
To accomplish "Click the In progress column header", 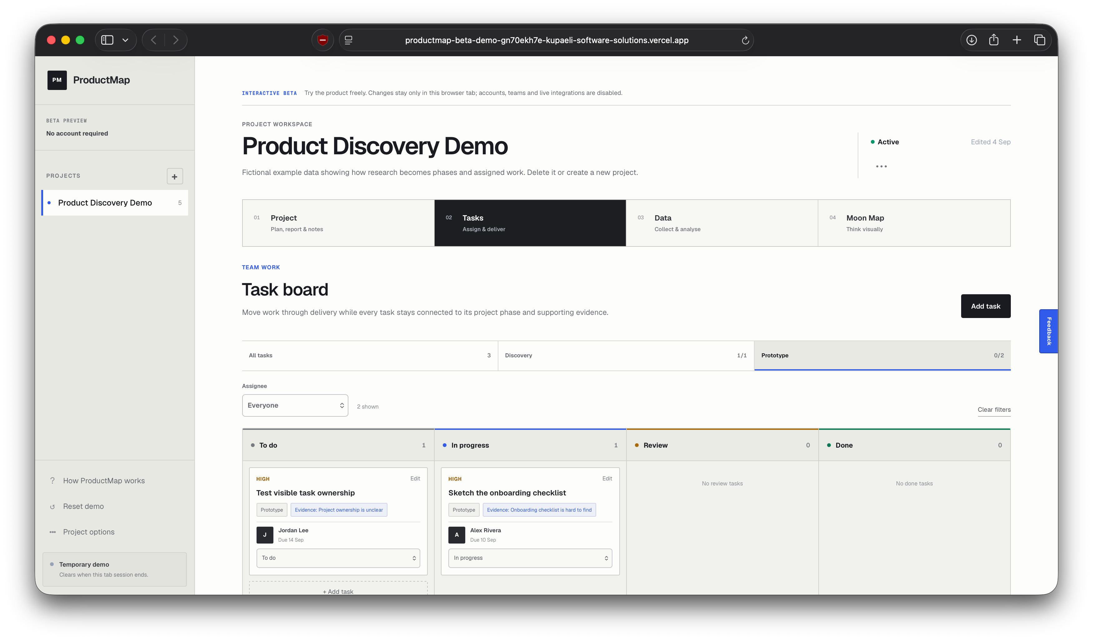I will [530, 445].
